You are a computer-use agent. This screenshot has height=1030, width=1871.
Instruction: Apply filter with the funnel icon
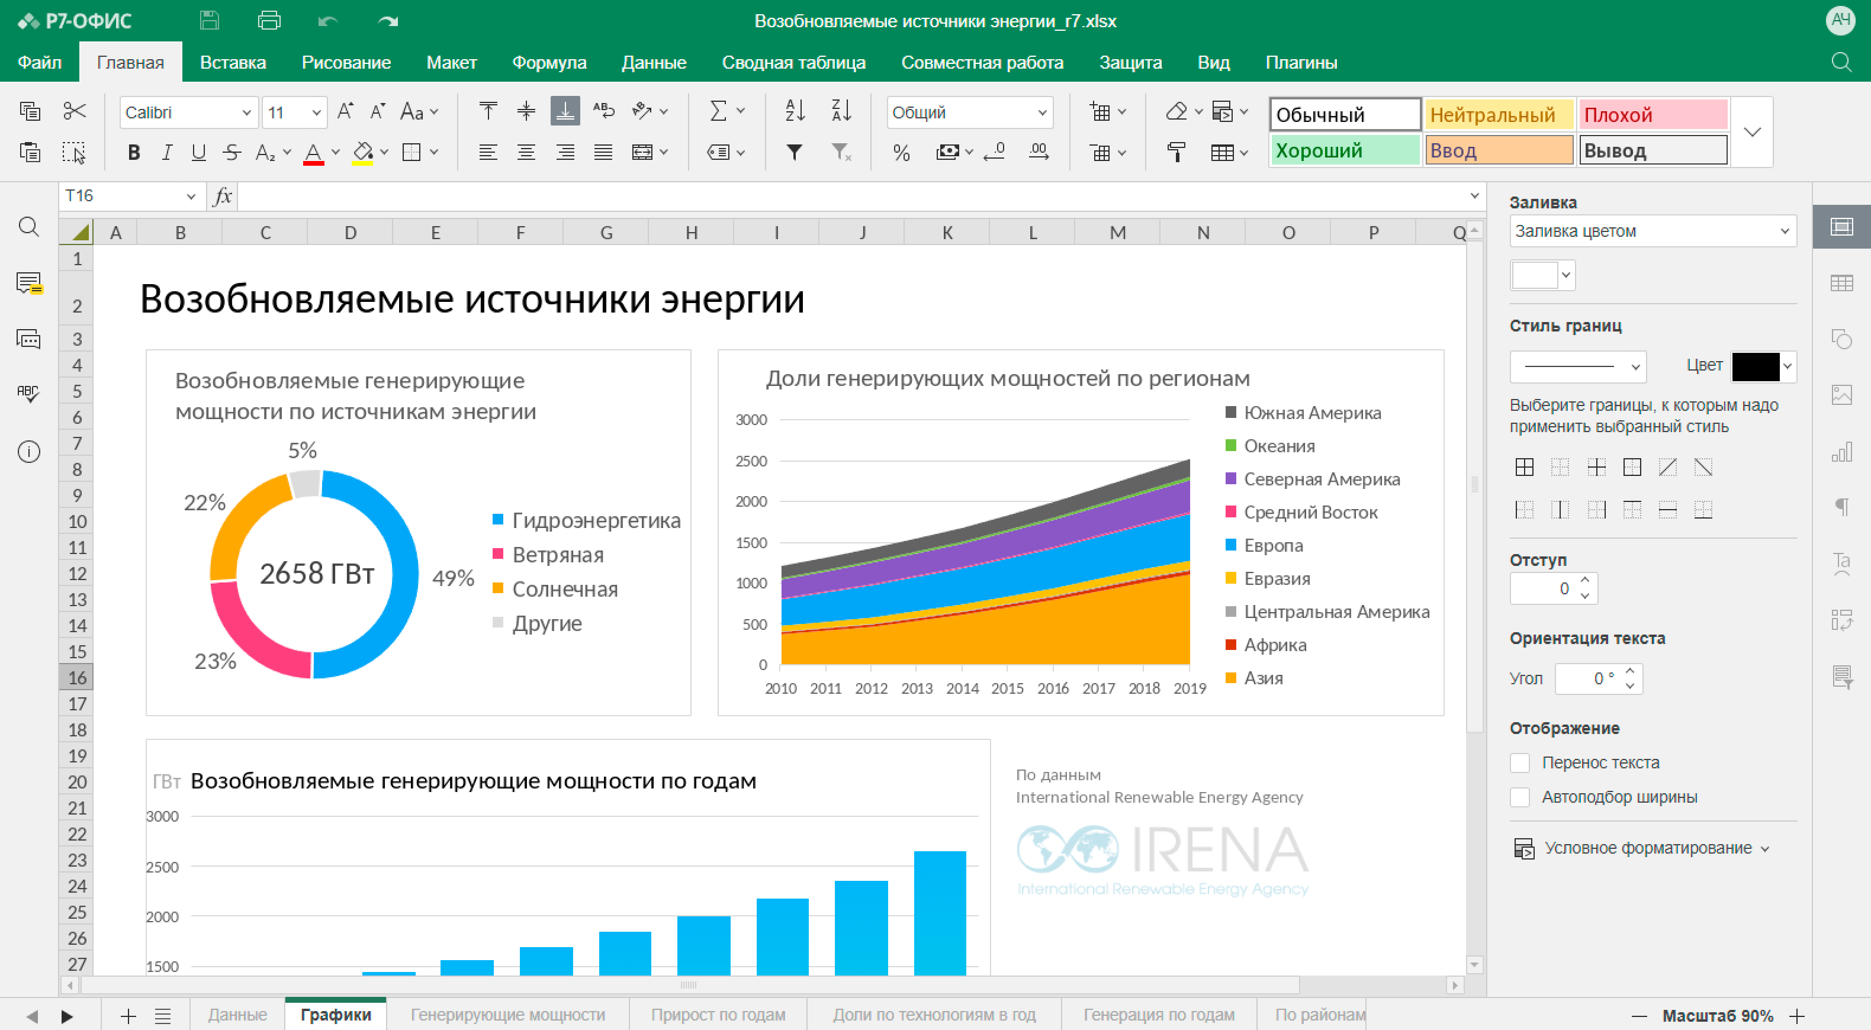[795, 153]
